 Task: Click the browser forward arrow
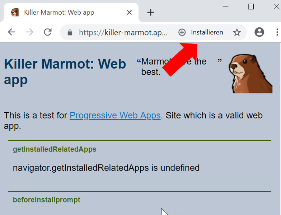(x=29, y=32)
